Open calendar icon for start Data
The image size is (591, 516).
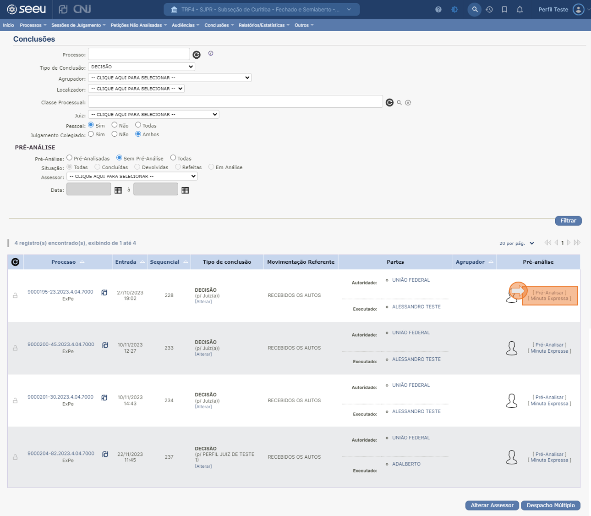click(x=118, y=190)
